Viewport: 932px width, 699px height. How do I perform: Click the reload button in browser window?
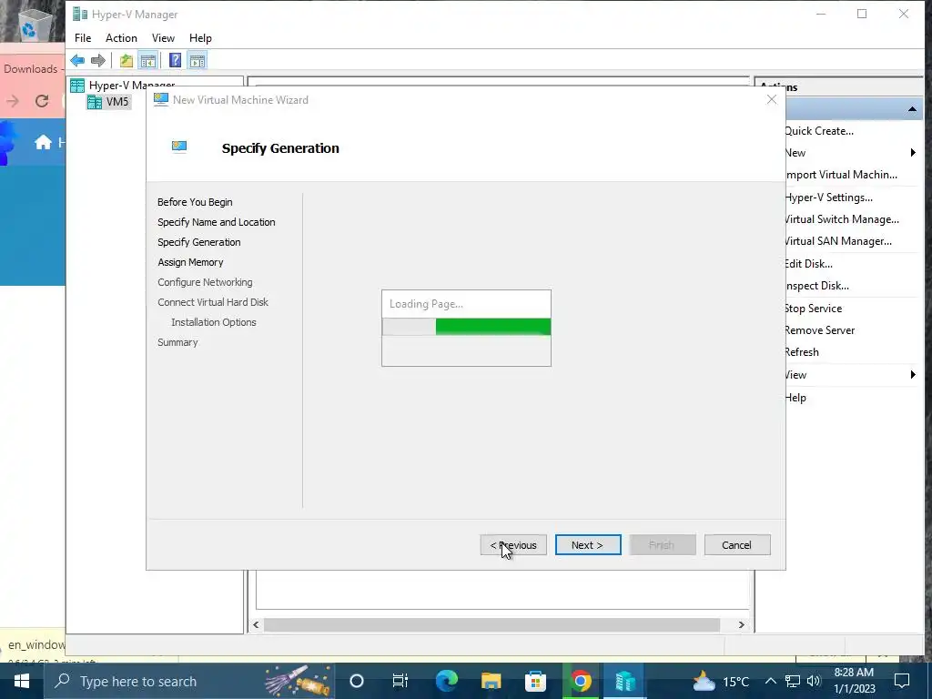[42, 101]
